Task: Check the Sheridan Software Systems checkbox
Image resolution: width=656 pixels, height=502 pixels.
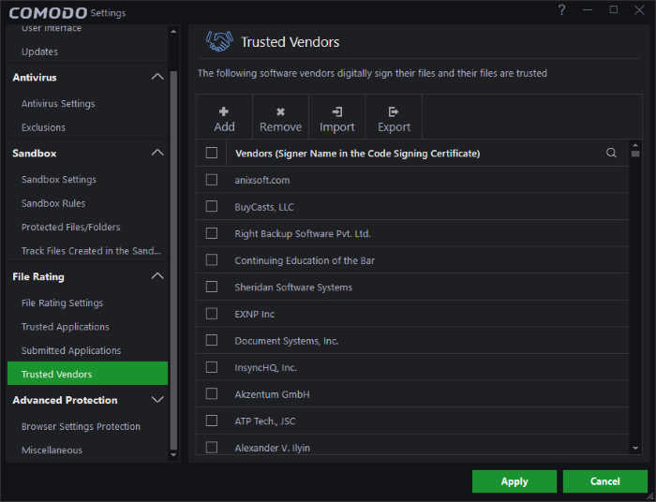Action: point(212,287)
